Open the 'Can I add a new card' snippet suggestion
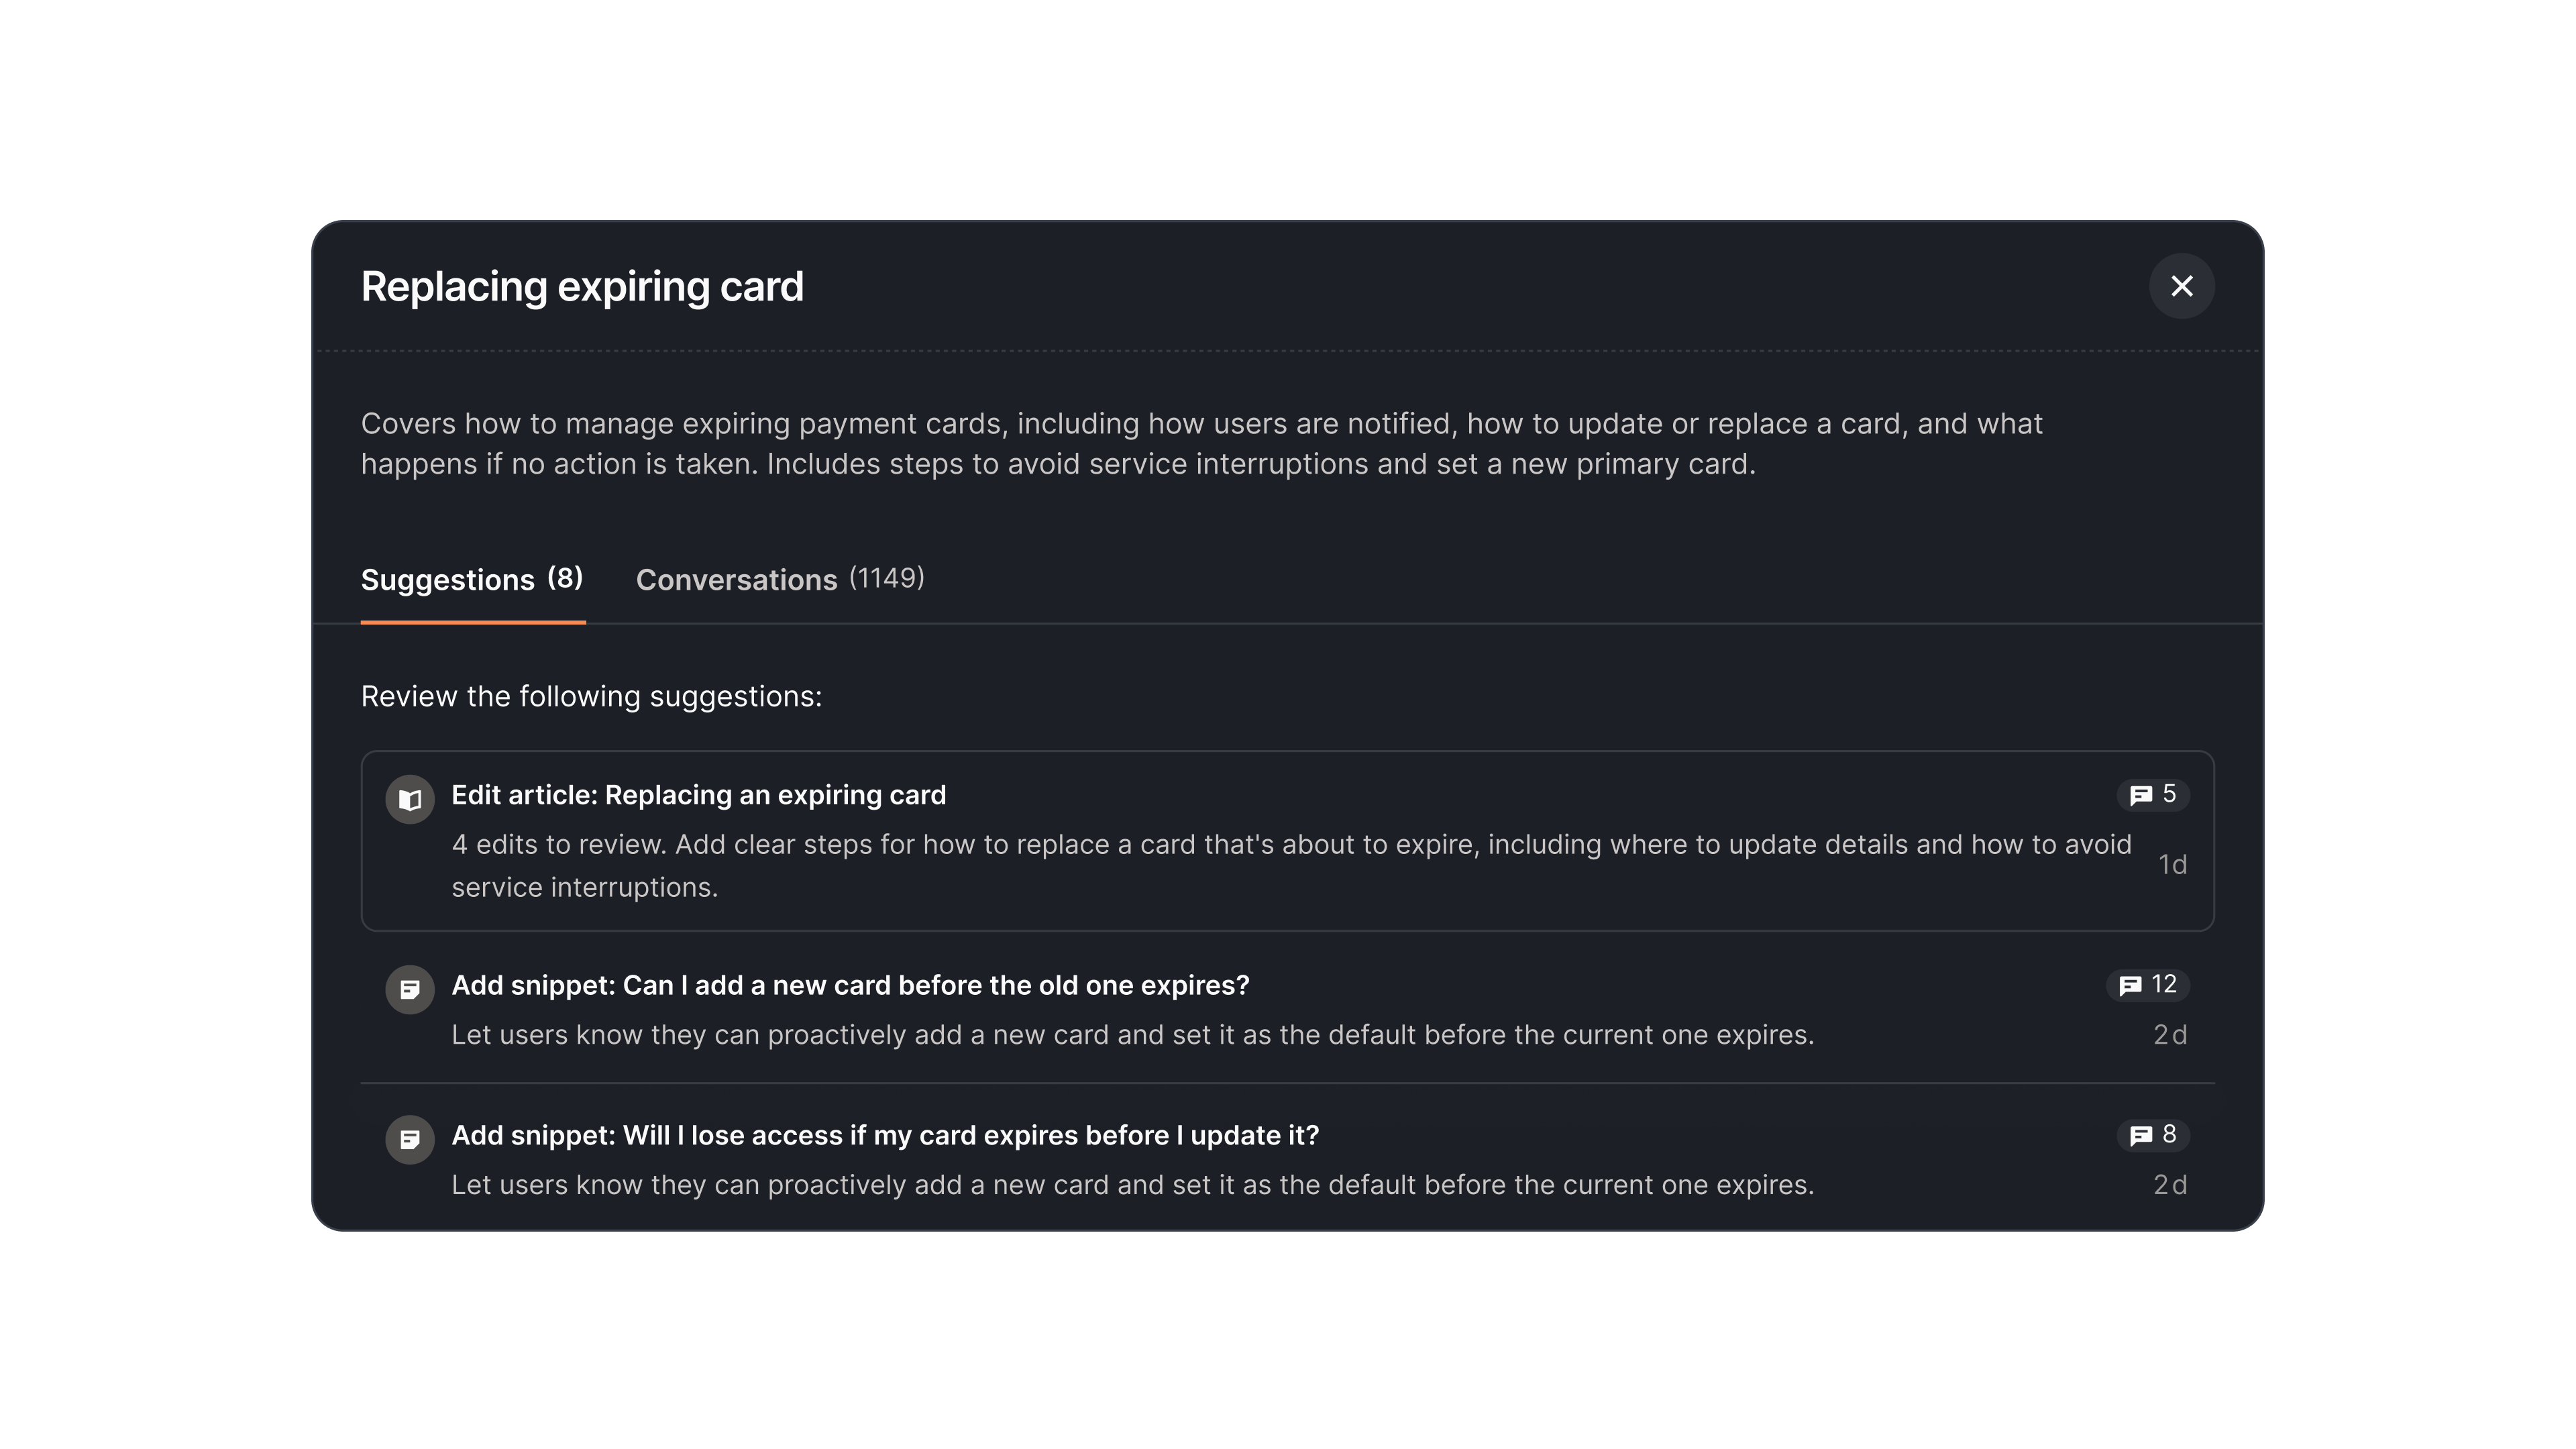Image resolution: width=2576 pixels, height=1449 pixels. (850, 986)
